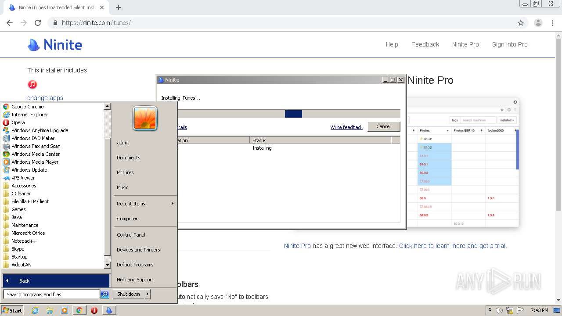Screen dimensions: 562x316
Task: Click the Chrome address bar
Action: pyautogui.click(x=281, y=23)
